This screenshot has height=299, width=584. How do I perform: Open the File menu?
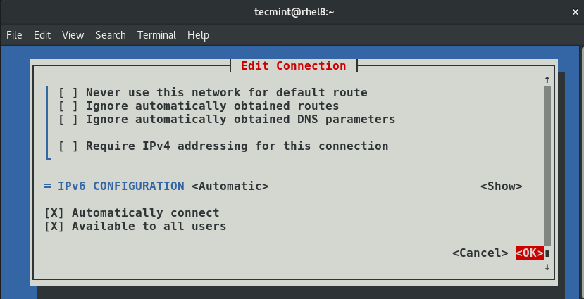tap(14, 34)
